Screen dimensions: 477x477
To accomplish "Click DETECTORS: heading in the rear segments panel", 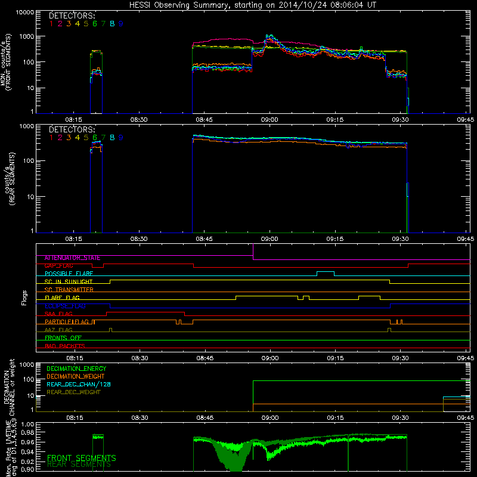I will (x=72, y=129).
